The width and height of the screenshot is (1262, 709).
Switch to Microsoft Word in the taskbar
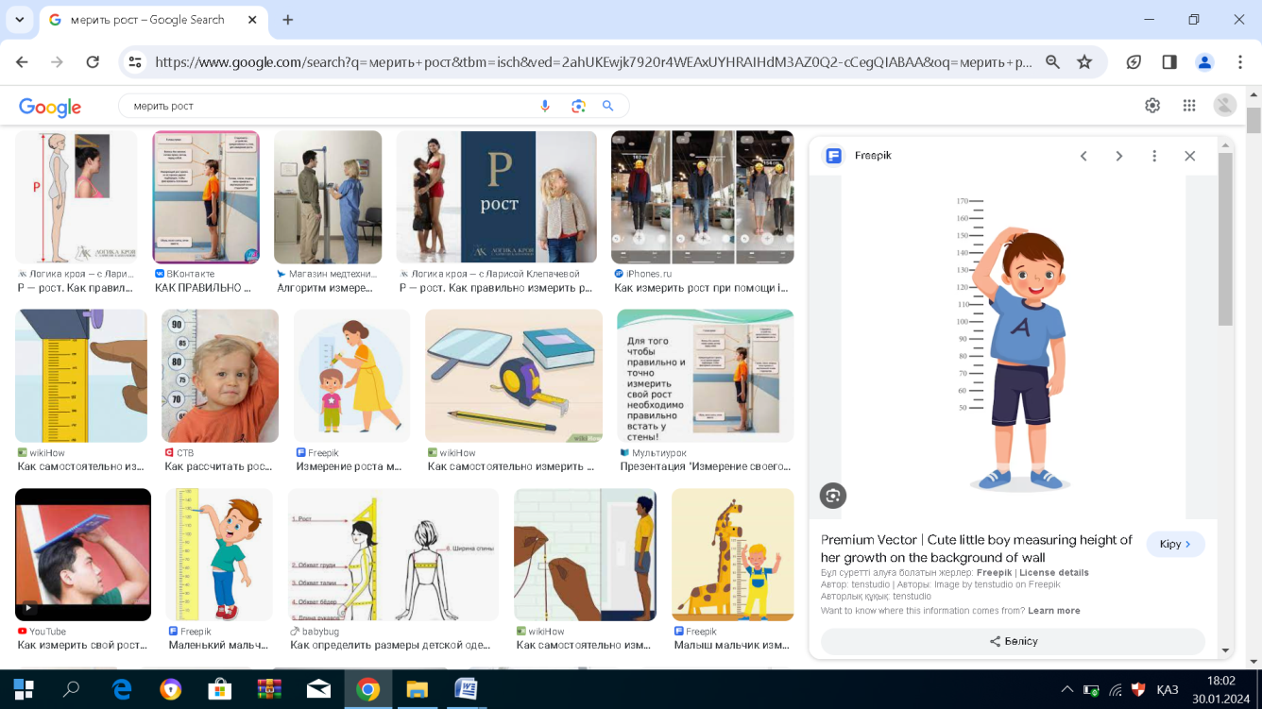point(466,689)
